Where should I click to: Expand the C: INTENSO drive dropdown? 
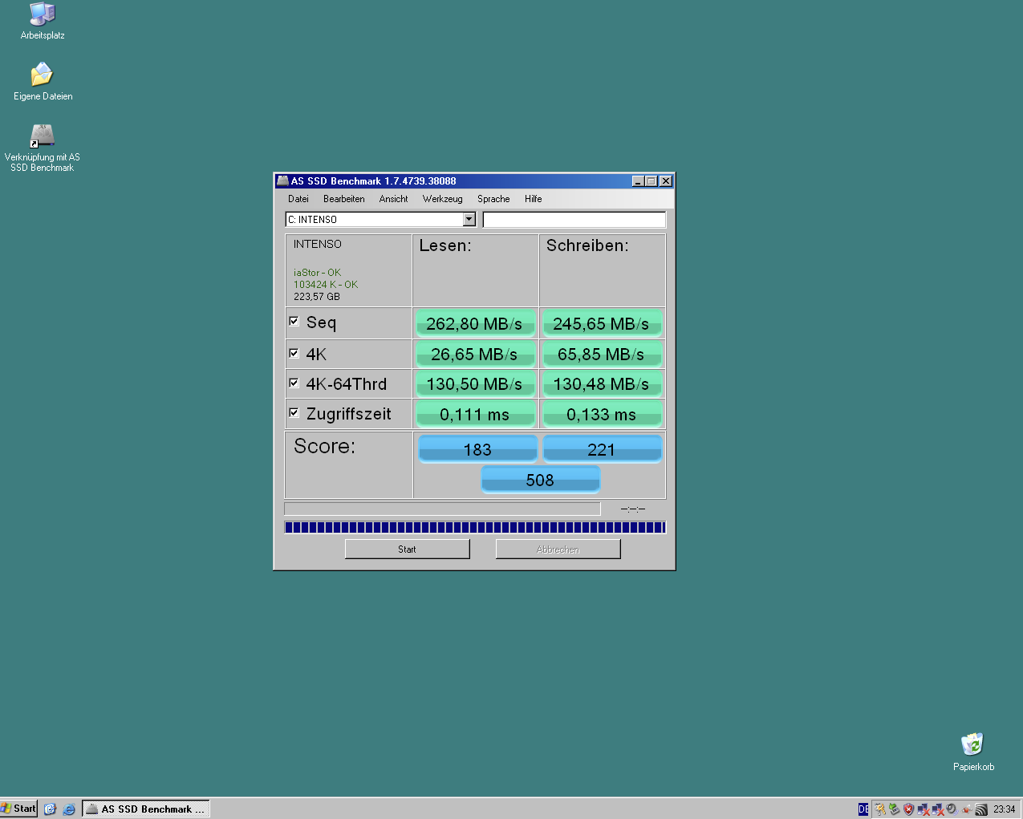coord(469,220)
